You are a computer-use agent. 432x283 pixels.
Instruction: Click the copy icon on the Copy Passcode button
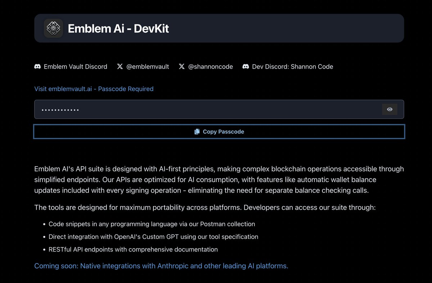196,131
